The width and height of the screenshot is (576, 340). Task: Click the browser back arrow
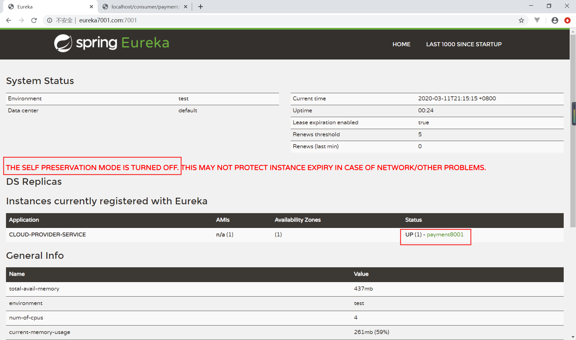pyautogui.click(x=9, y=20)
